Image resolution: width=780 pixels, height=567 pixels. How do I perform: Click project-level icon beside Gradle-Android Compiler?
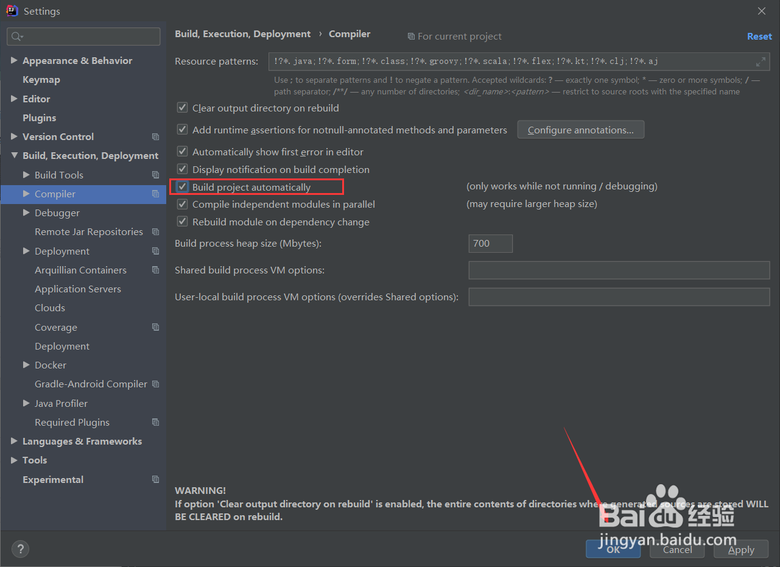pos(155,384)
